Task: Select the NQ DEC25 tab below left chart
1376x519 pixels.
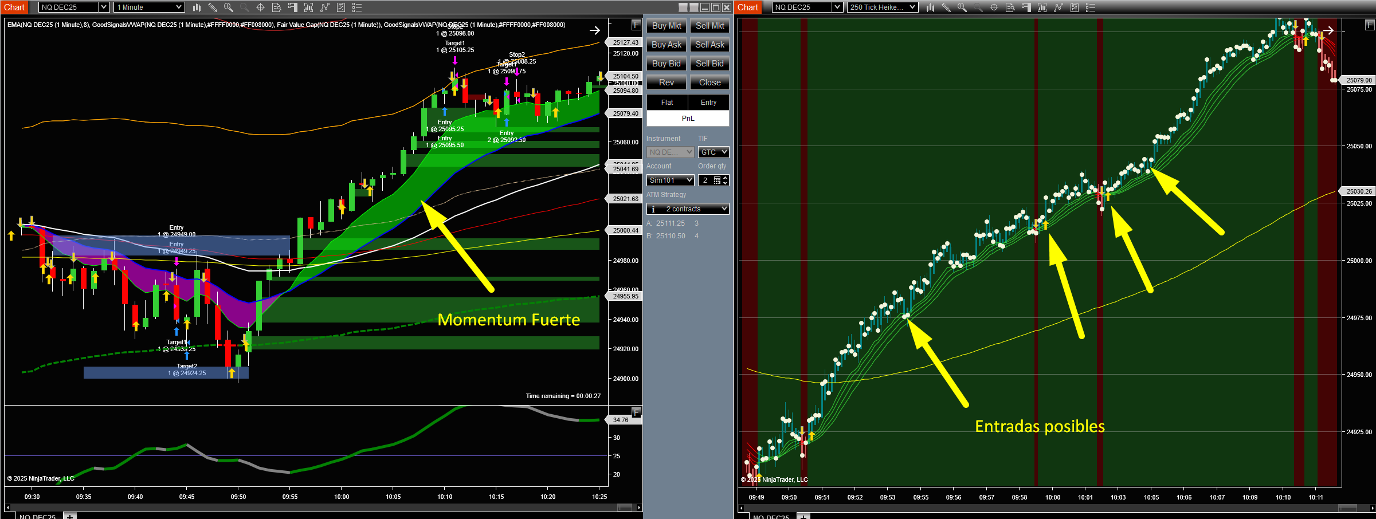Action: 37,516
